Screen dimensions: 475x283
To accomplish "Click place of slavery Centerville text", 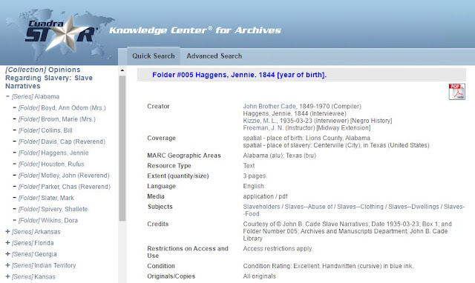I will click(336, 145).
